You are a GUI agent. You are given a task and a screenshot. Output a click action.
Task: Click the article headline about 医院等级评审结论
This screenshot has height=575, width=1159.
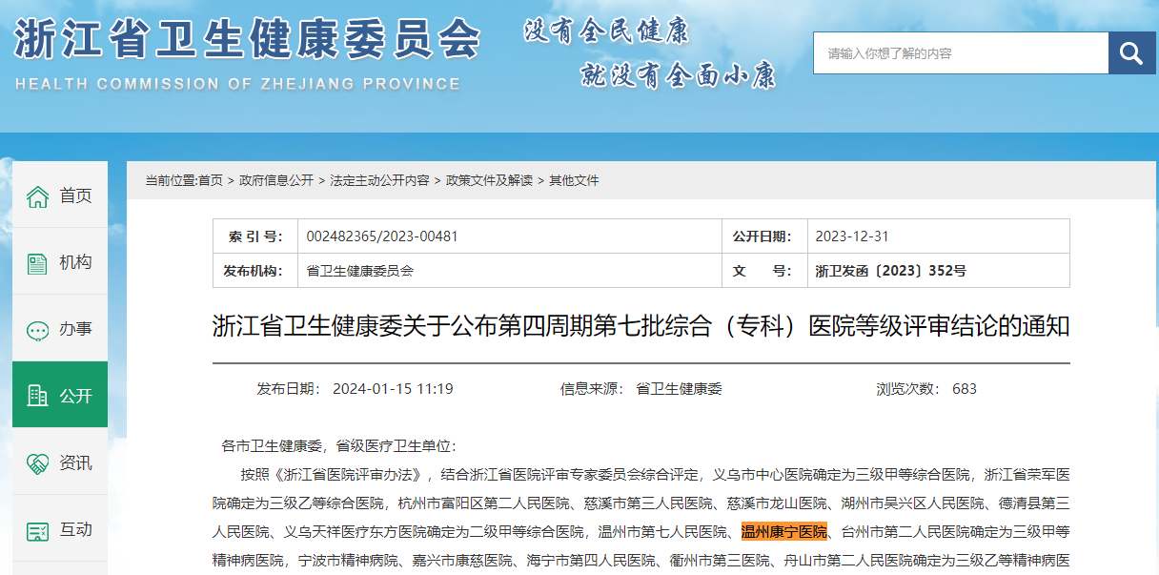click(640, 327)
